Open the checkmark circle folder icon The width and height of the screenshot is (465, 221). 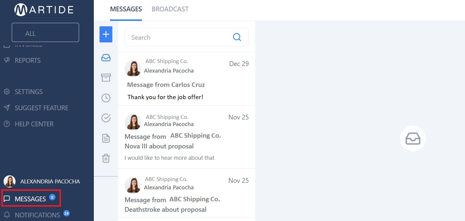(x=106, y=118)
